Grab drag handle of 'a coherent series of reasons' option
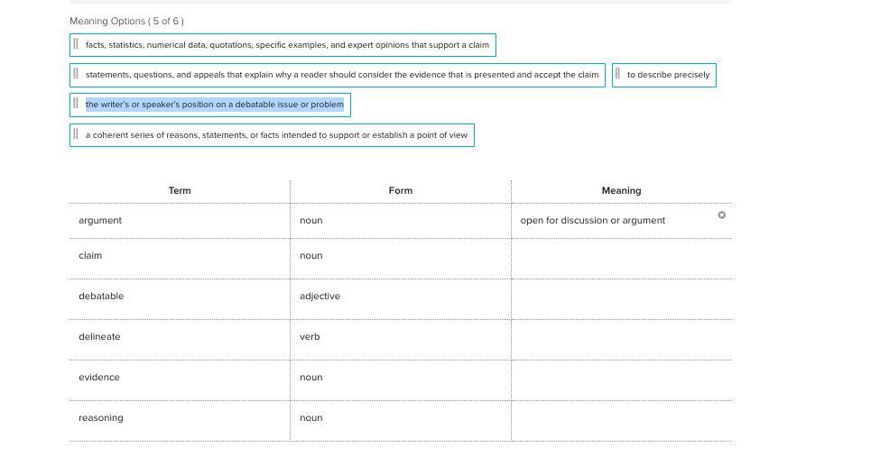Viewport: 880px width, 466px height. pos(76,134)
